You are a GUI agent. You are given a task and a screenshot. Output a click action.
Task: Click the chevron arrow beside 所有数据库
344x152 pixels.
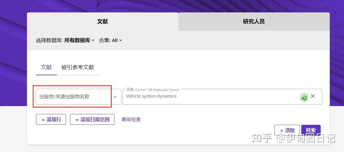click(93, 40)
